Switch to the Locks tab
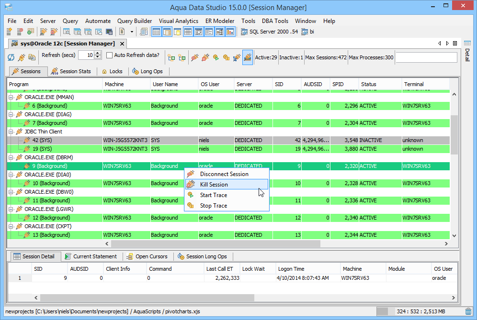The width and height of the screenshot is (477, 320). click(x=112, y=71)
